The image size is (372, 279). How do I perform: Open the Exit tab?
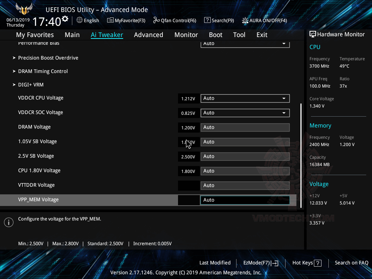tap(262, 35)
